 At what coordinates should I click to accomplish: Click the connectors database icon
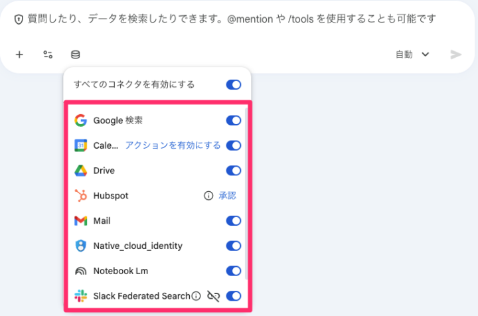tap(76, 54)
